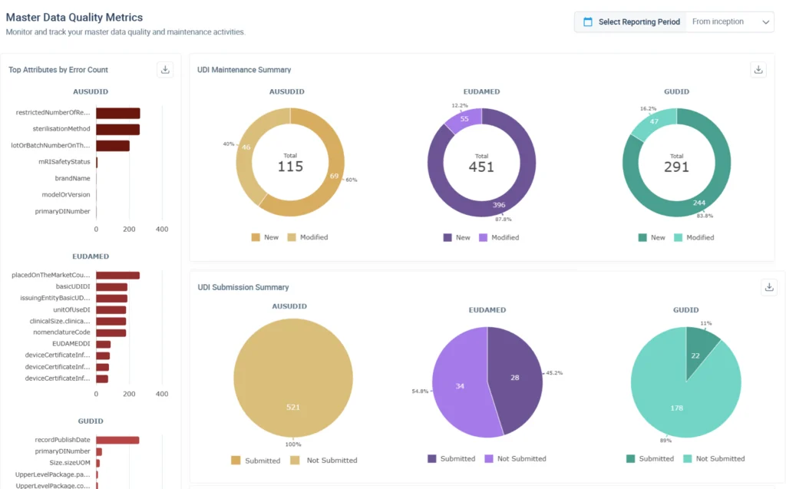This screenshot has height=489, width=786.
Task: Click the mRISafetyStatus attribute label
Action: (64, 162)
